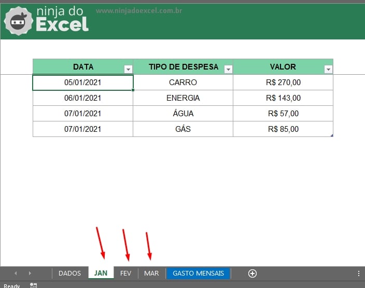
Task: Open the TIPO DE DESPESA filter dropdown
Action: coord(228,69)
